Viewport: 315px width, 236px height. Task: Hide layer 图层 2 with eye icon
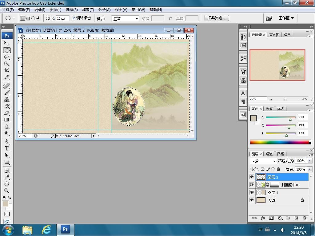click(252, 177)
